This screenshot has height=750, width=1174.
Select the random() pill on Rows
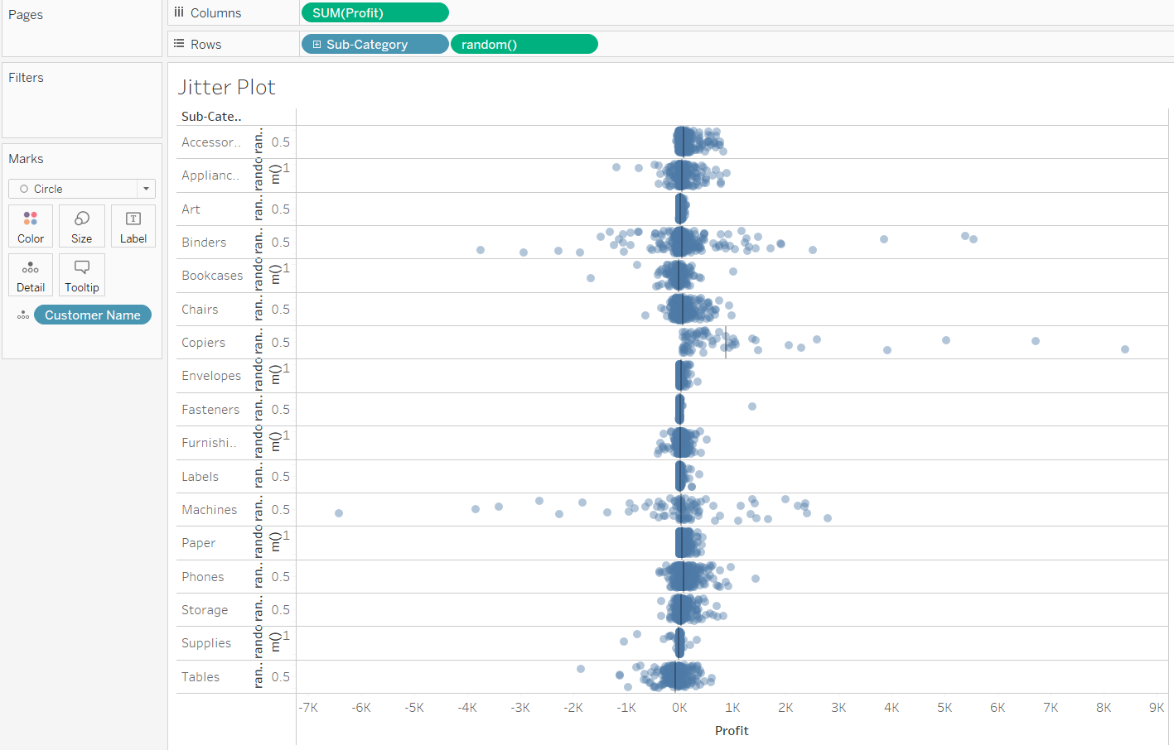pyautogui.click(x=524, y=44)
